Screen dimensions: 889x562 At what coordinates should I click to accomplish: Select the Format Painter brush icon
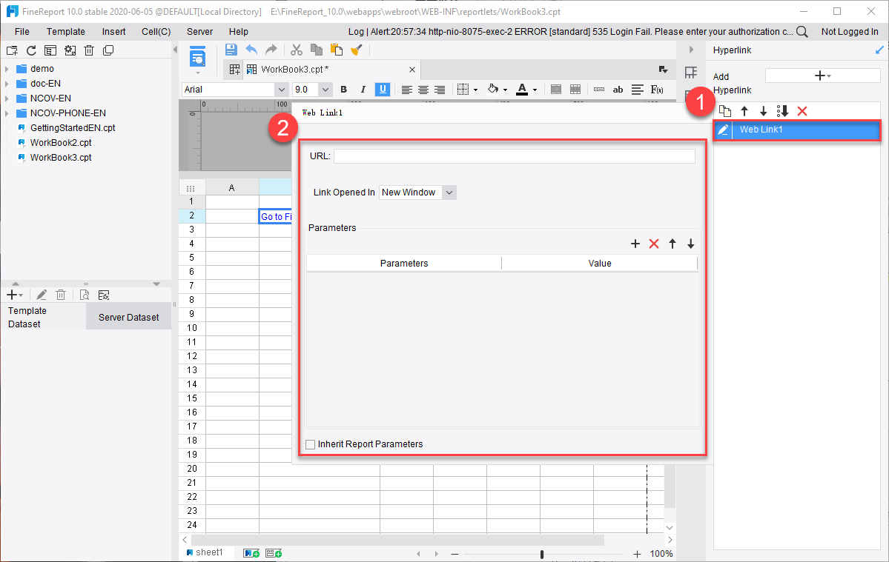pyautogui.click(x=357, y=50)
